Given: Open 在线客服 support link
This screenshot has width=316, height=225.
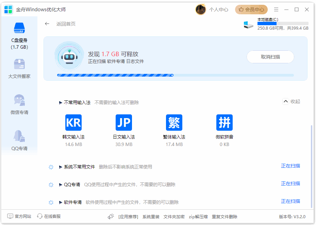Looking at the screenshot, I should (x=49, y=216).
